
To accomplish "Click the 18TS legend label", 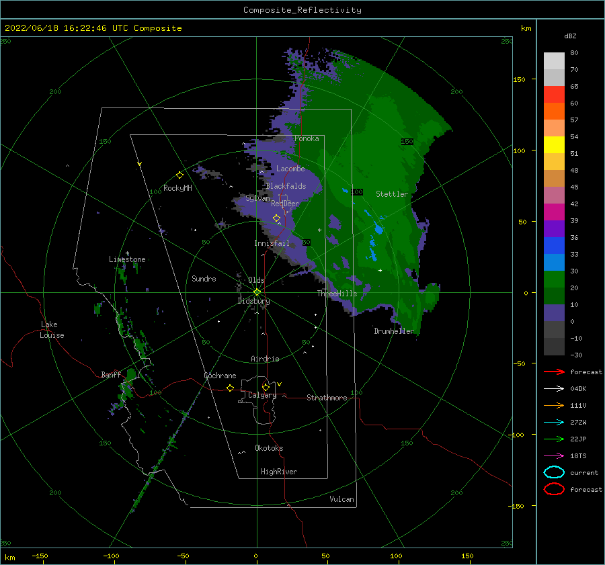I will [578, 456].
